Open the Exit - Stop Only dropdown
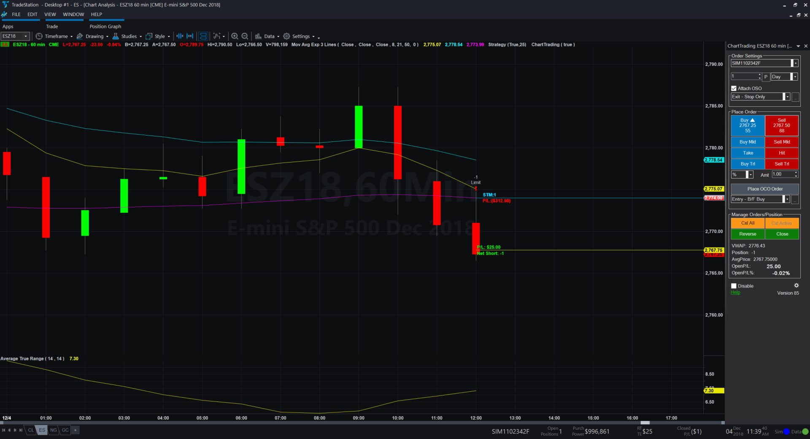Screen dimensions: 810x439 coord(787,97)
